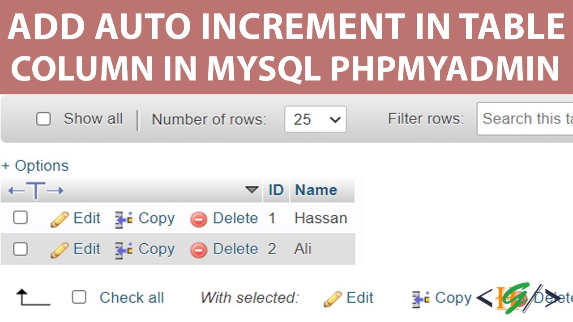Open the column options triangle dropdown
573x322 pixels.
pos(252,190)
